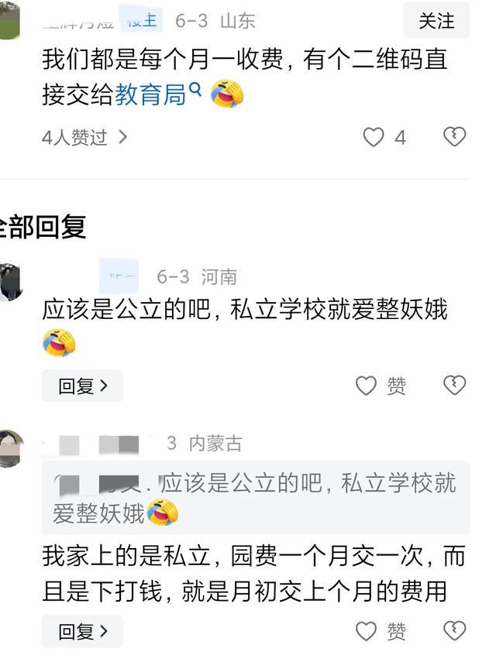Open 回复 under the Inner Mongolia comment

(x=82, y=631)
